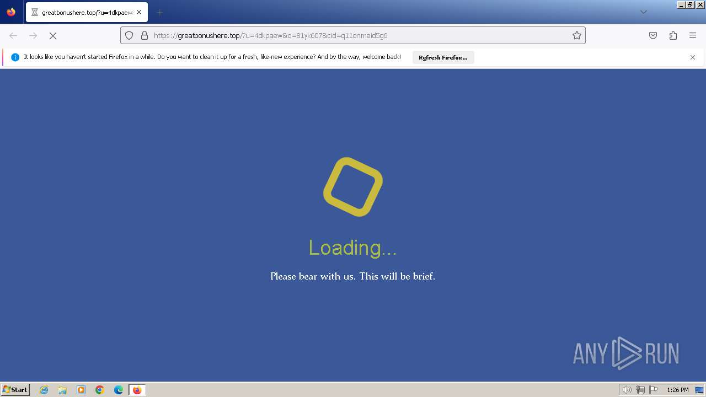Go back one page

(x=13, y=35)
